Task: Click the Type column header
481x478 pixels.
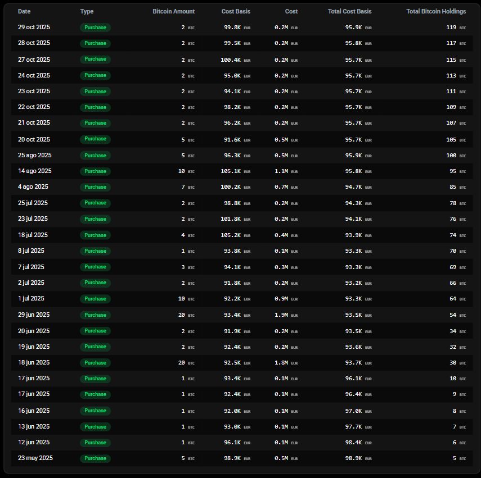Action: 87,11
